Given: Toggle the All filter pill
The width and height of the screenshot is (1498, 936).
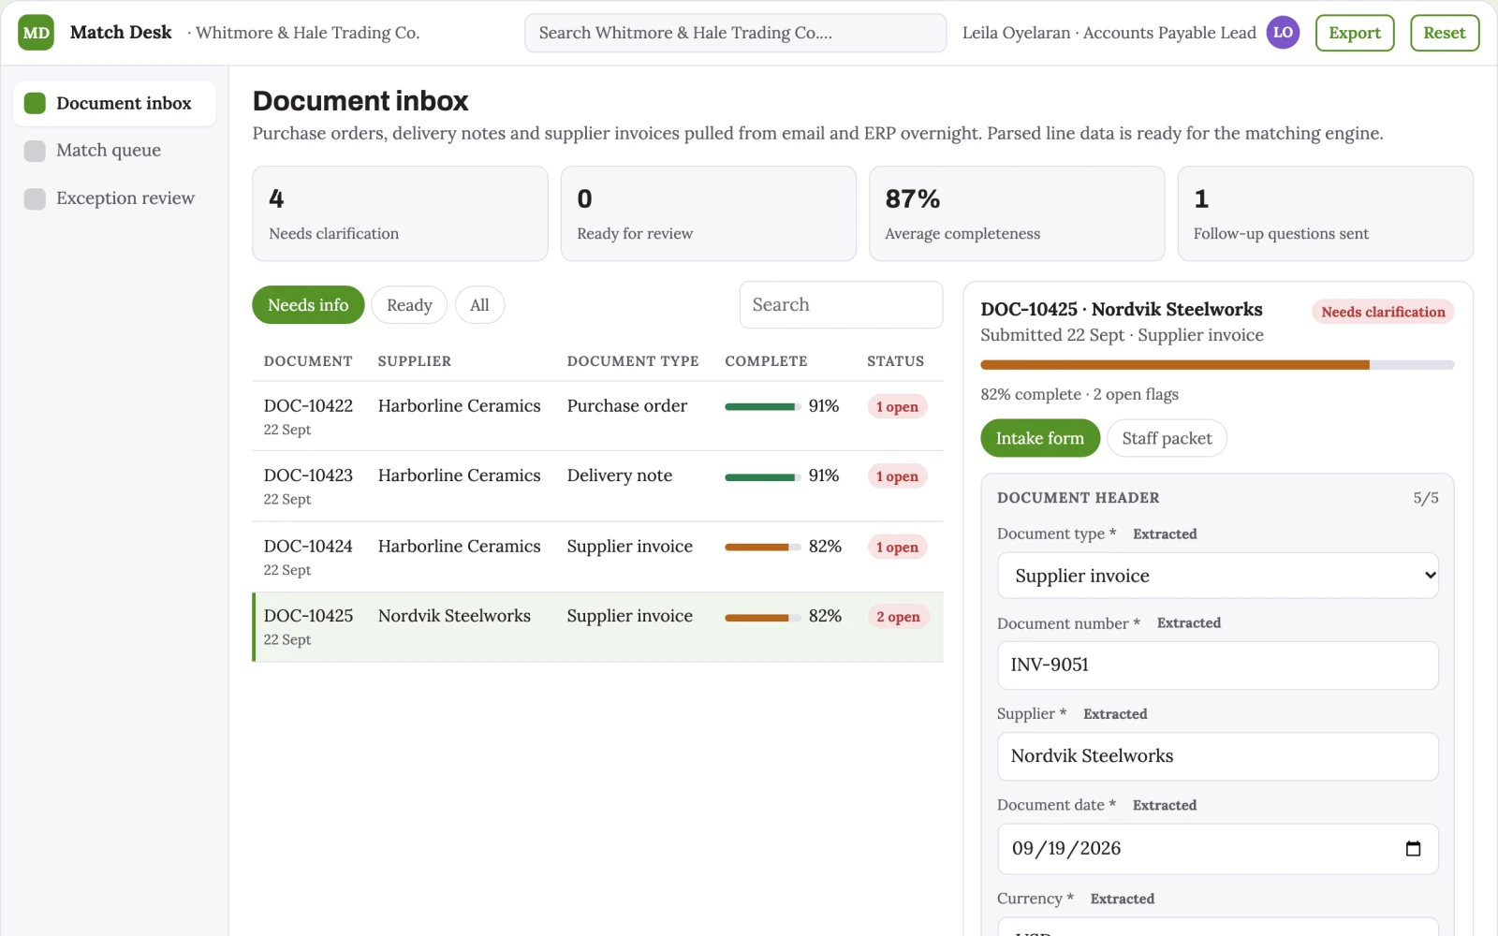Looking at the screenshot, I should (x=479, y=305).
